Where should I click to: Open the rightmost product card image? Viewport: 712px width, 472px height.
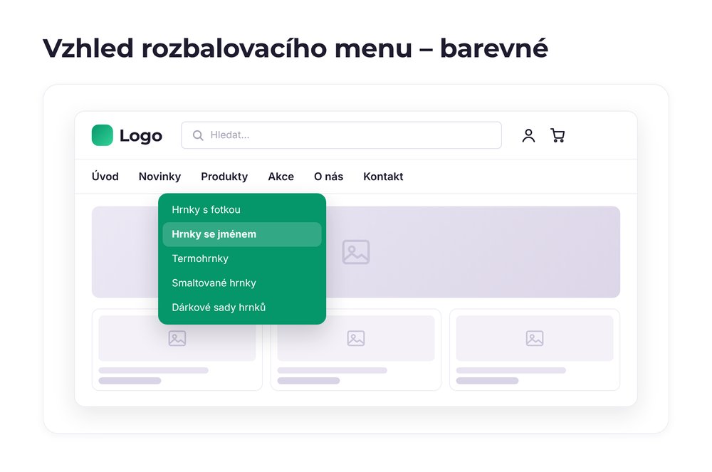click(x=535, y=338)
